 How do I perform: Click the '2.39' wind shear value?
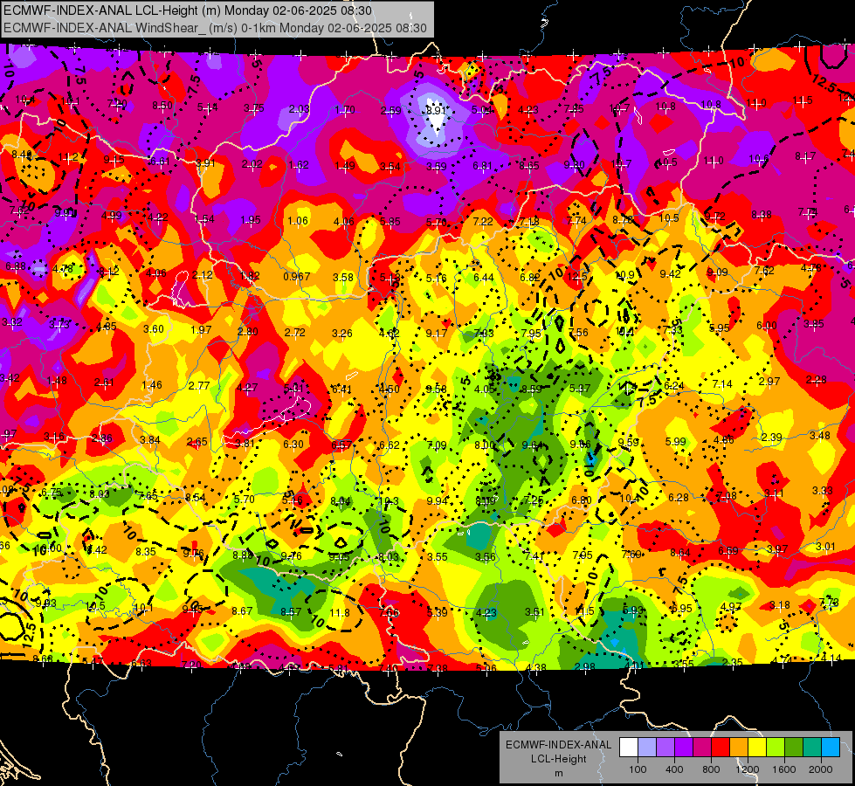[771, 438]
